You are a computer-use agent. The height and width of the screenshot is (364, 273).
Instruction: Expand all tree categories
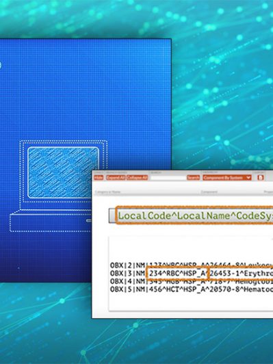tap(116, 178)
